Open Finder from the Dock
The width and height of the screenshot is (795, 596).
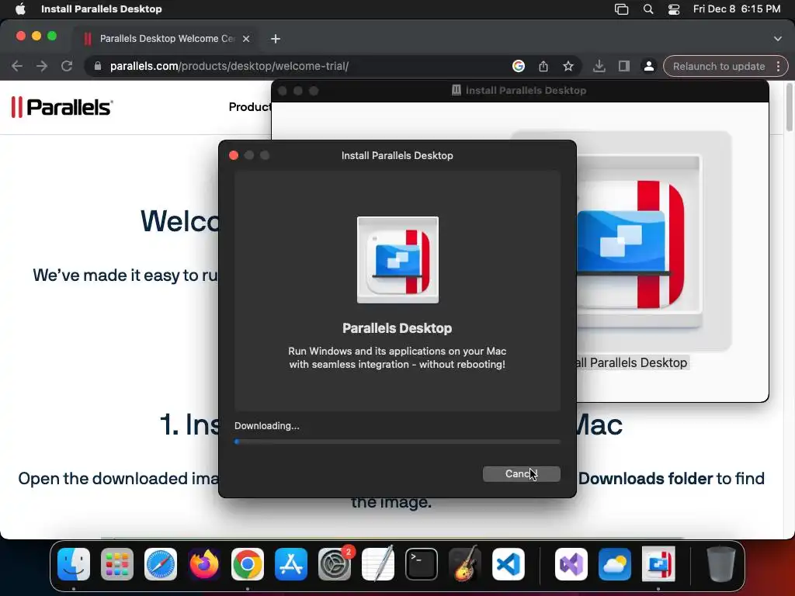coord(74,564)
